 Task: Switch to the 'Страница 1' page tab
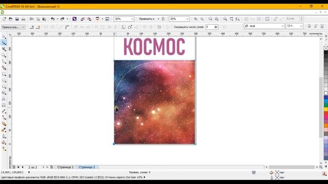pos(66,167)
